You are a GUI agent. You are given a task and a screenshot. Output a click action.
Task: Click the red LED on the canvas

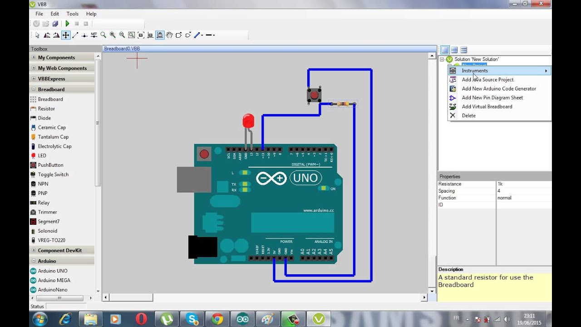pos(248,121)
